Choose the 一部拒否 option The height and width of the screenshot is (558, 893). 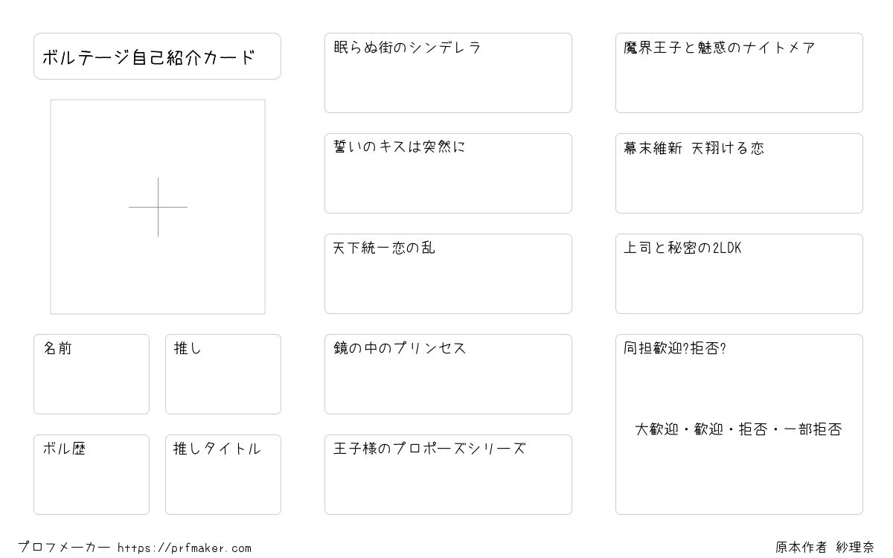(813, 430)
